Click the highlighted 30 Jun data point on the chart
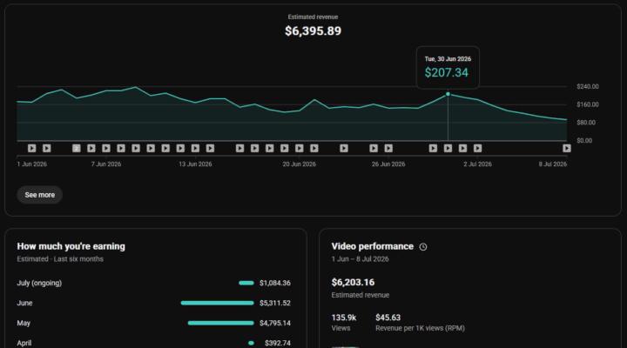 (x=448, y=94)
